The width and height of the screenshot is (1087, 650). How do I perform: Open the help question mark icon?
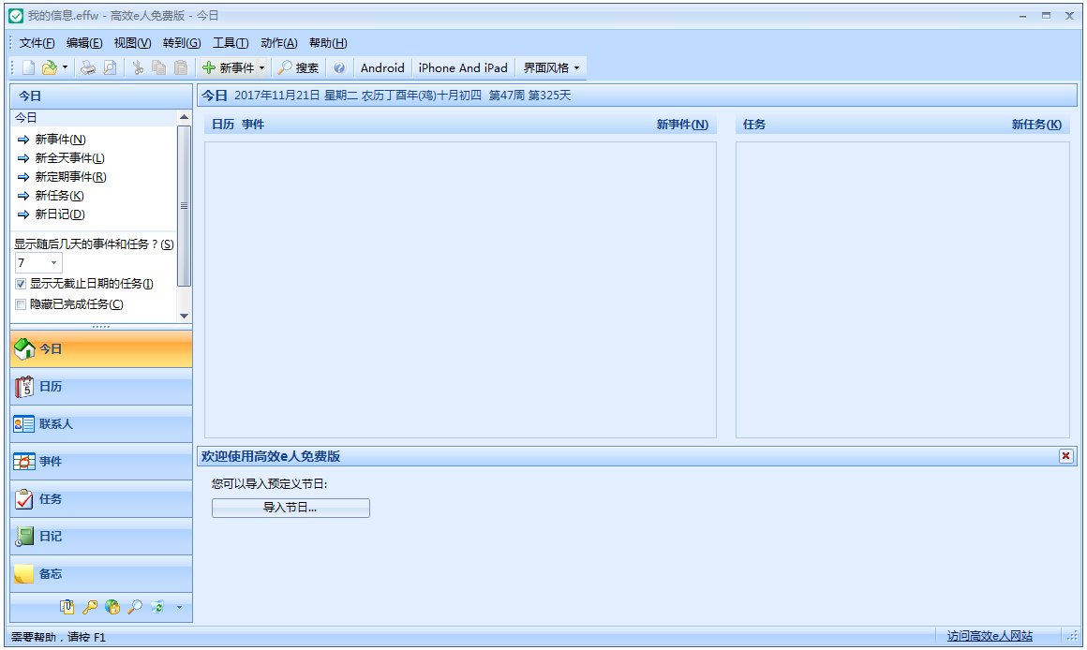click(x=339, y=67)
